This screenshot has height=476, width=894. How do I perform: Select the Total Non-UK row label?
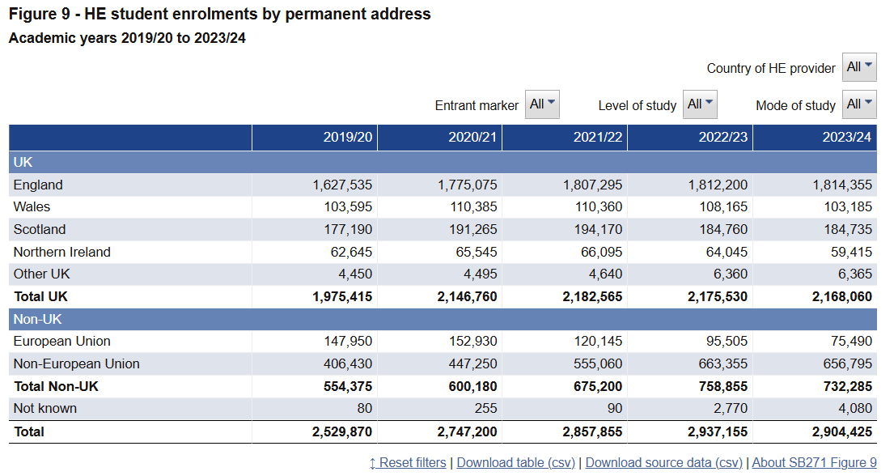click(56, 386)
